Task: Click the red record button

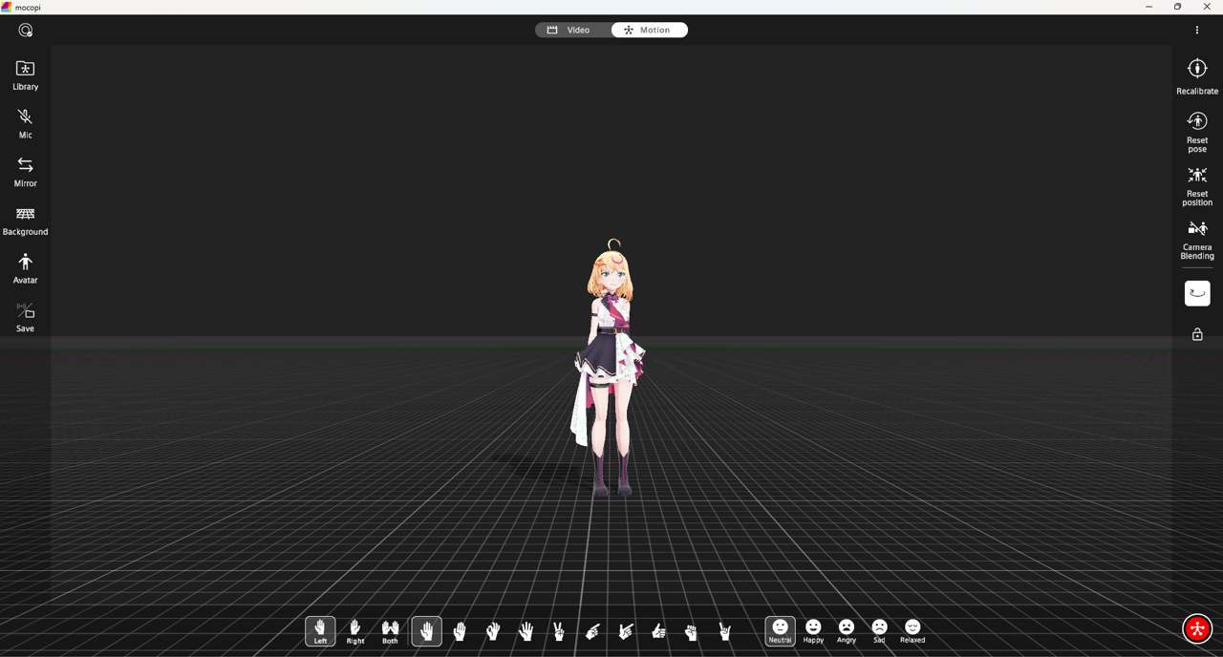Action: coord(1196,628)
